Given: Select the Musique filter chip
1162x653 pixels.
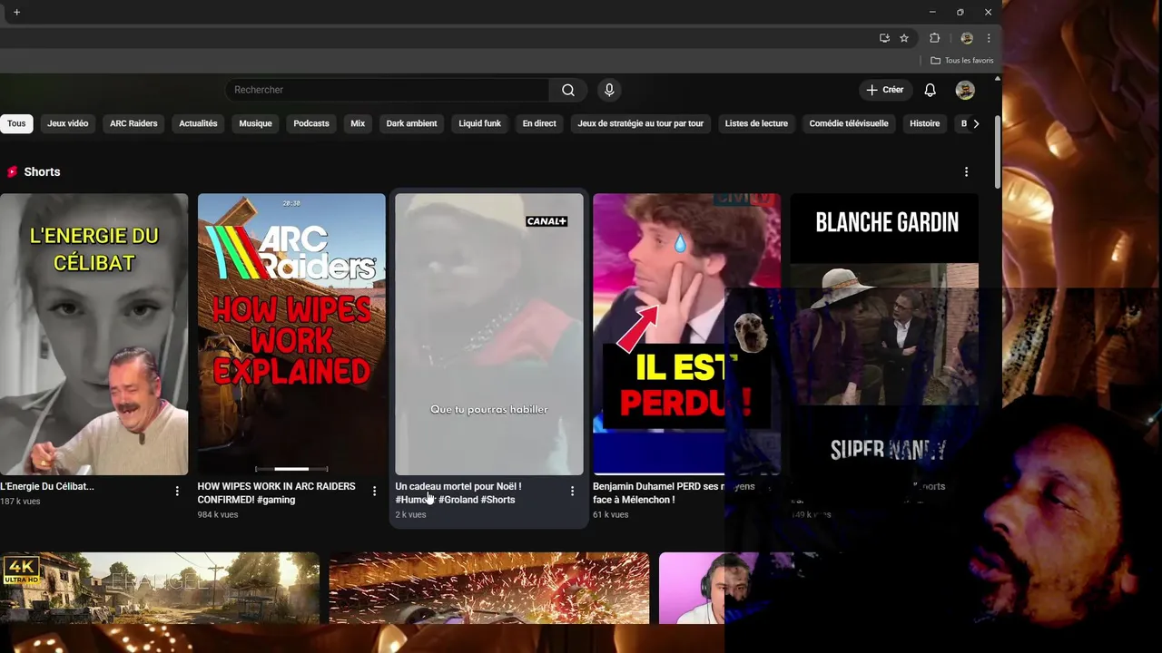Looking at the screenshot, I should point(255,123).
